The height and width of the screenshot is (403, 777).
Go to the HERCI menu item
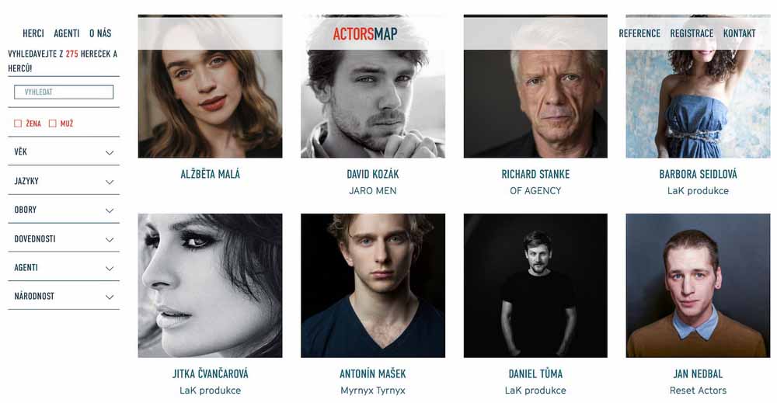pyautogui.click(x=33, y=33)
